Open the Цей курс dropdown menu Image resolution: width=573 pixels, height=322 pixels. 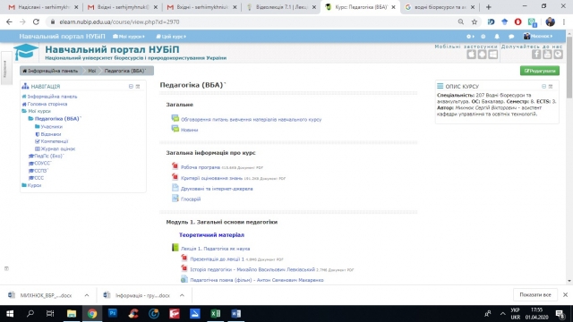171,37
